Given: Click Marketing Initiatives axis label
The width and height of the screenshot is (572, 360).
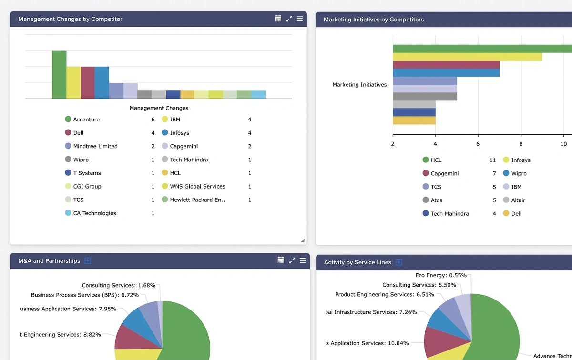Looking at the screenshot, I should point(360,85).
